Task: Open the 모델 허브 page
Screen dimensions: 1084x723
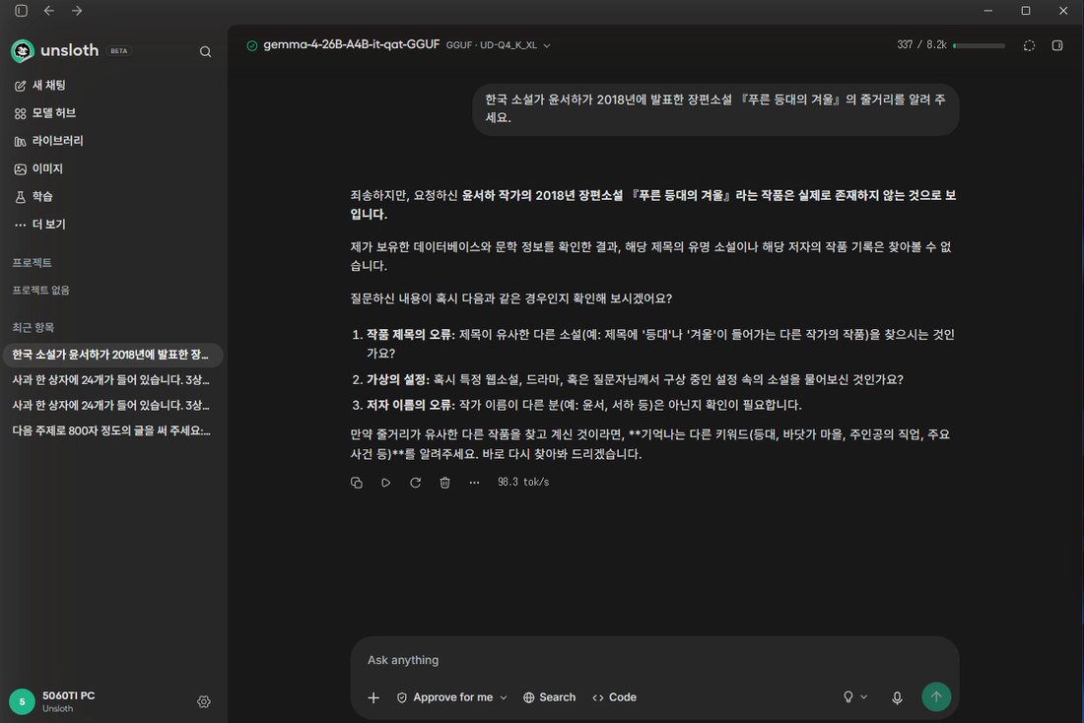Action: coord(45,112)
